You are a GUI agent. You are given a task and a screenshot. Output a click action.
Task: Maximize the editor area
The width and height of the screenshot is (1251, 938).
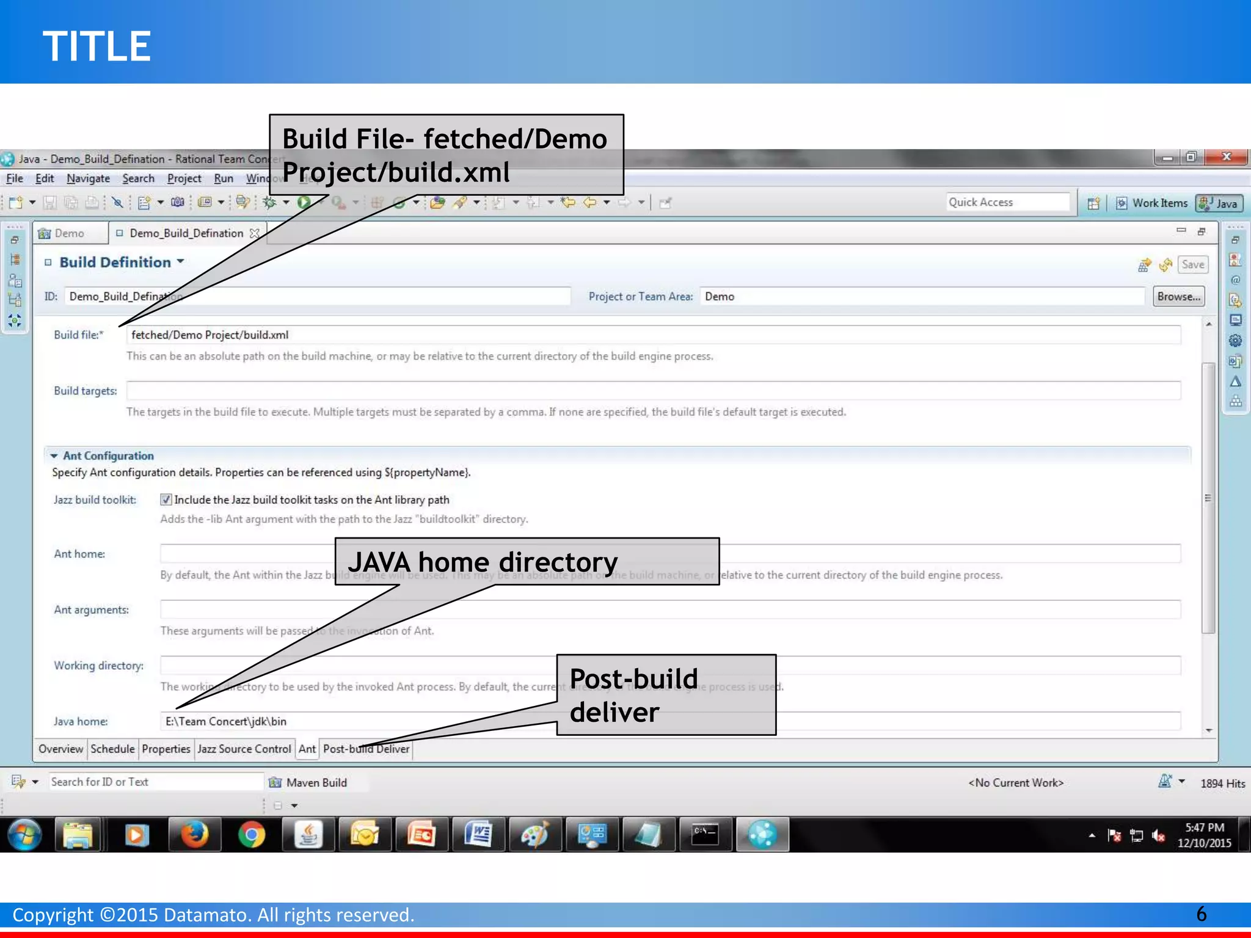point(1202,231)
